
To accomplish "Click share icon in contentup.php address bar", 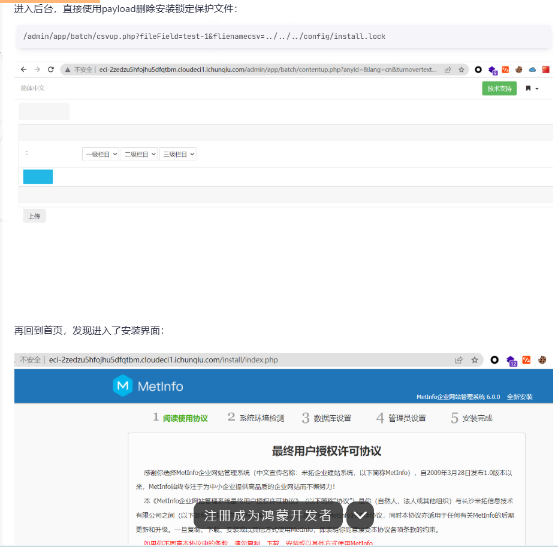I will pos(448,69).
